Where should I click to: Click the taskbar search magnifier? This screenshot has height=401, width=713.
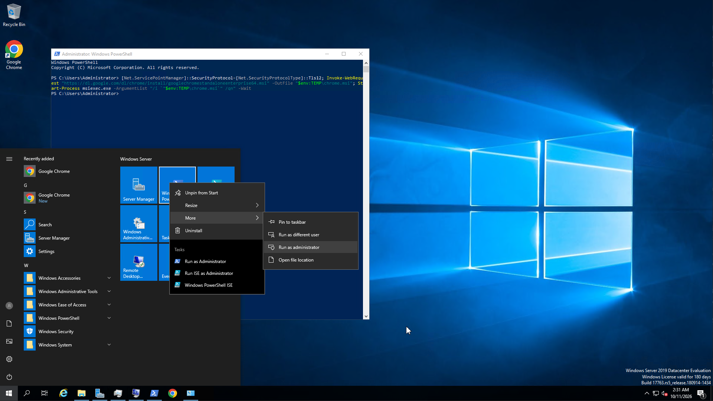click(x=27, y=393)
